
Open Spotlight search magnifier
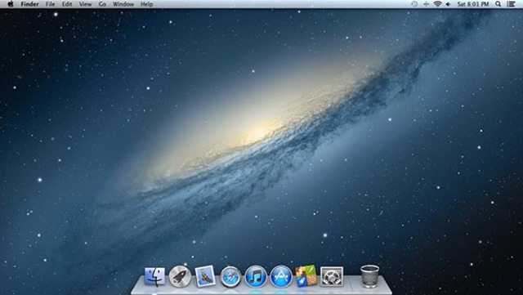[498, 4]
